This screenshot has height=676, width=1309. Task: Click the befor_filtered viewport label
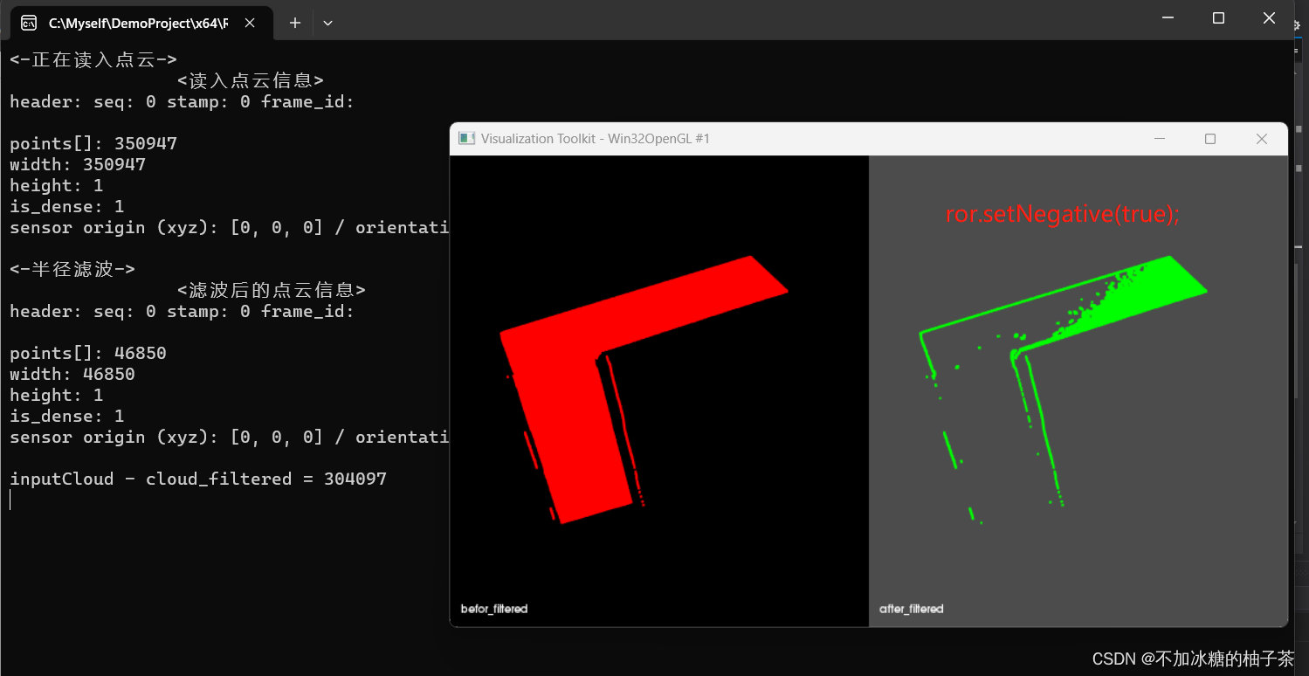tap(494, 609)
